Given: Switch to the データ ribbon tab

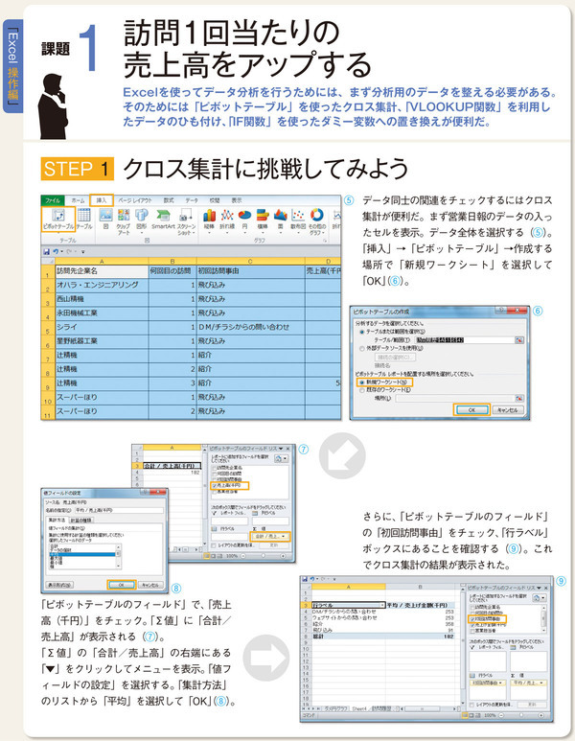Looking at the screenshot, I should coord(192,200).
